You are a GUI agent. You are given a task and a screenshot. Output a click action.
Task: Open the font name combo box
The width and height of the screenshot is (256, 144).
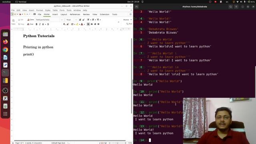49,20
